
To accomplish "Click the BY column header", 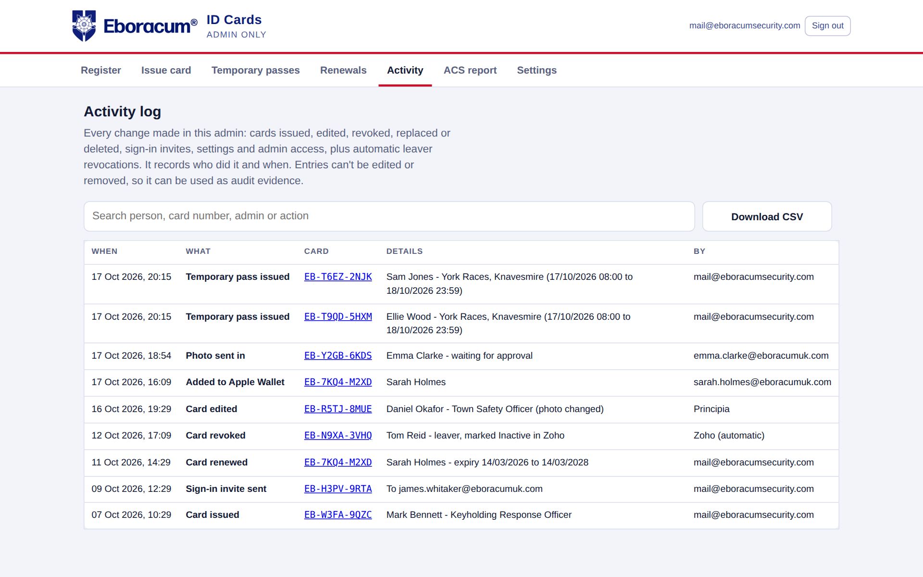I will [699, 251].
